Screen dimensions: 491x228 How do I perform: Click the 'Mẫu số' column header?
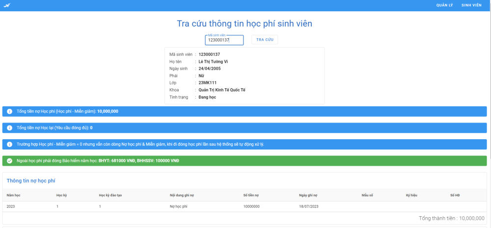point(367,195)
